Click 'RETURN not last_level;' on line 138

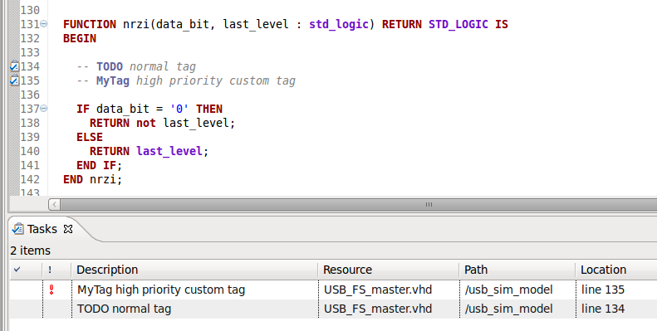point(163,123)
